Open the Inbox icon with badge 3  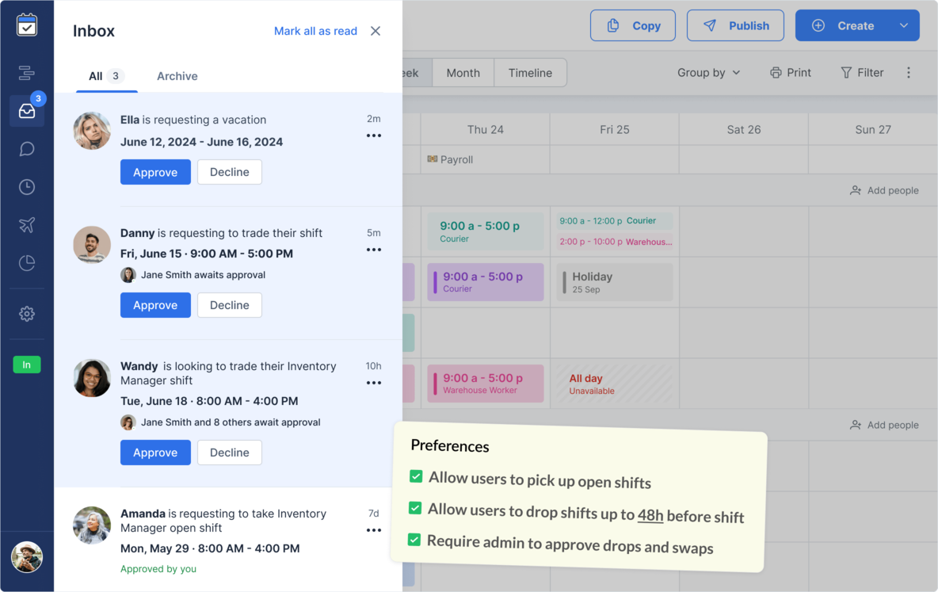26,111
